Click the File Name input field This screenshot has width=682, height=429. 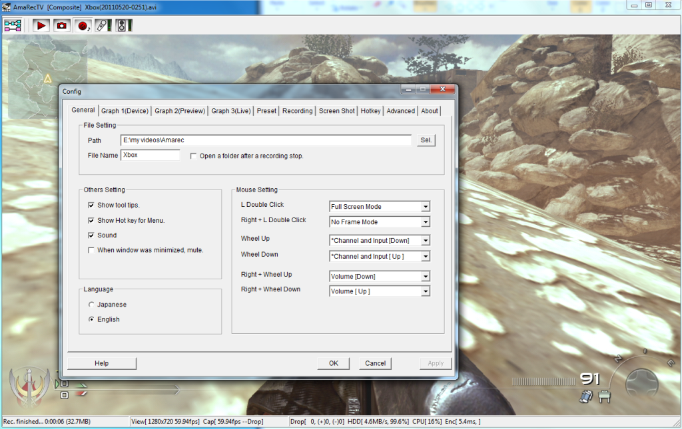(x=150, y=155)
